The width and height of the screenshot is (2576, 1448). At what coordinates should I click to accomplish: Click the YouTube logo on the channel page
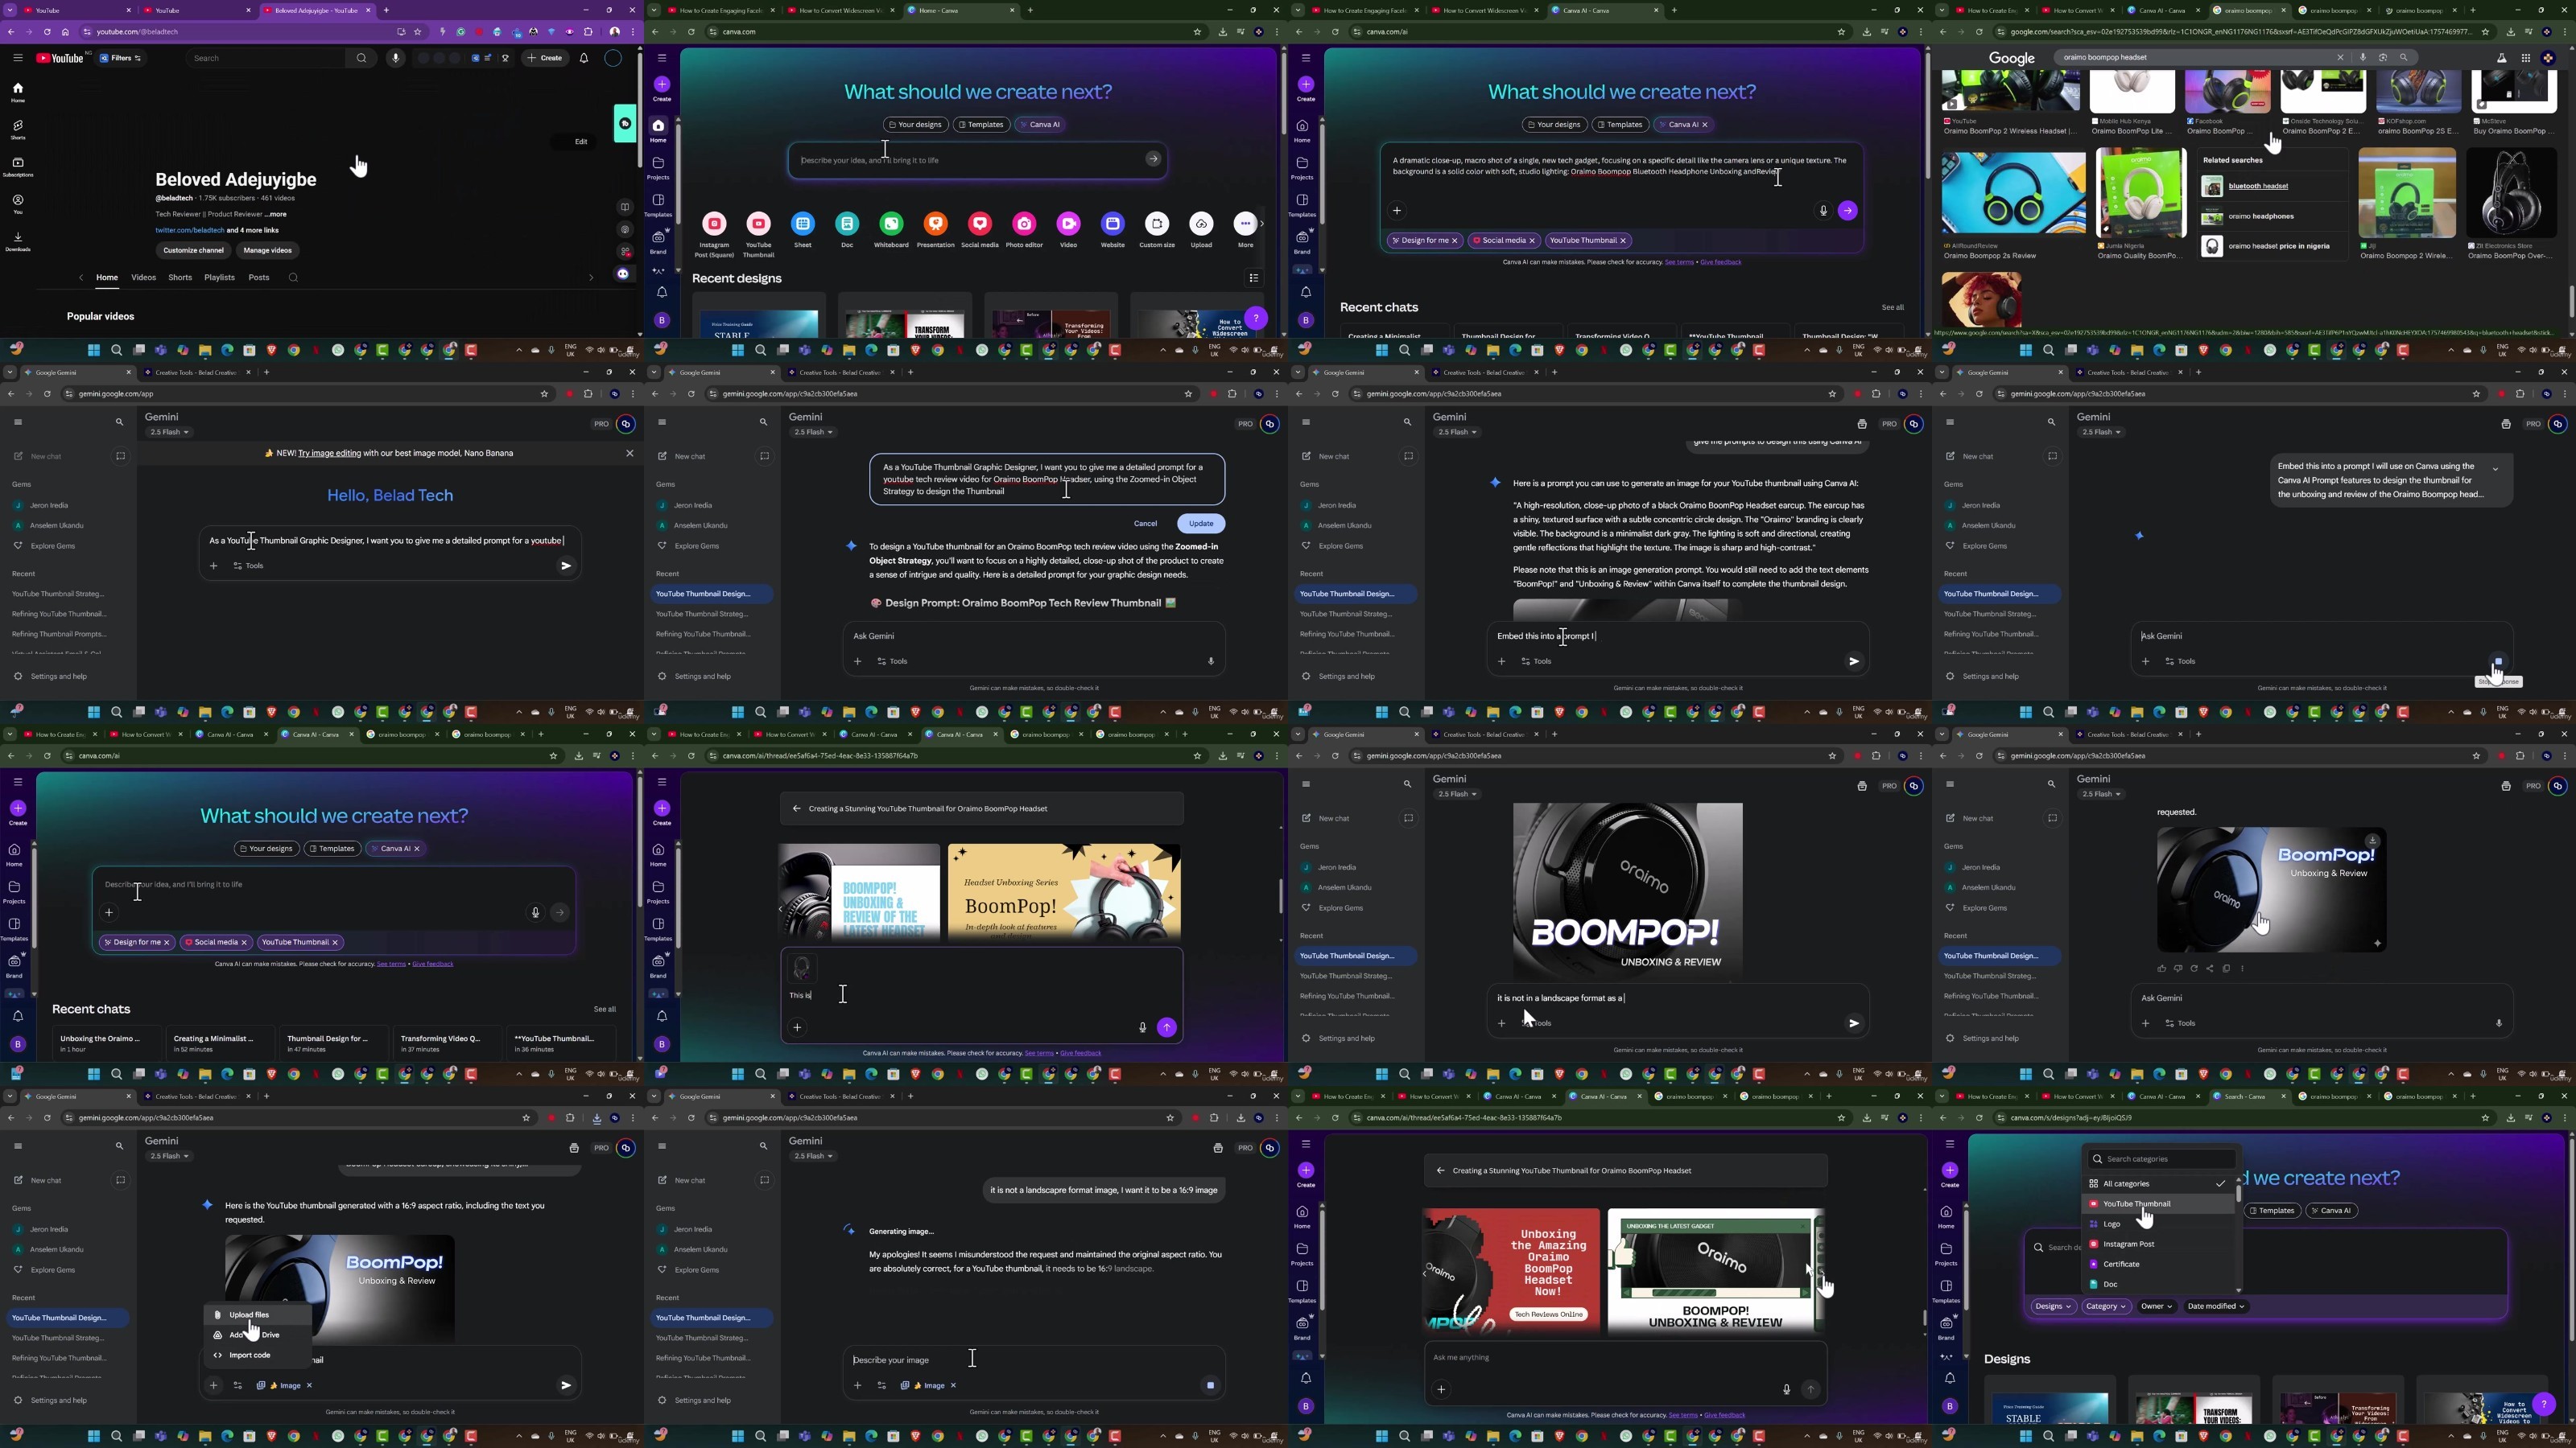tap(60, 58)
